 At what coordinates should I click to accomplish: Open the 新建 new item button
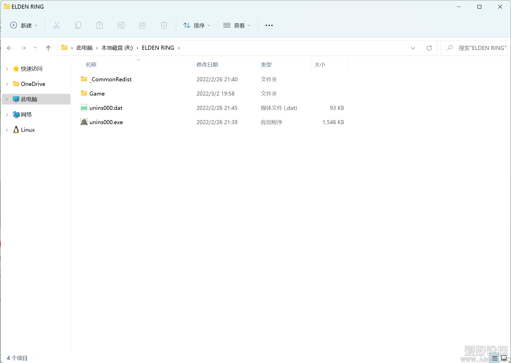coord(24,25)
